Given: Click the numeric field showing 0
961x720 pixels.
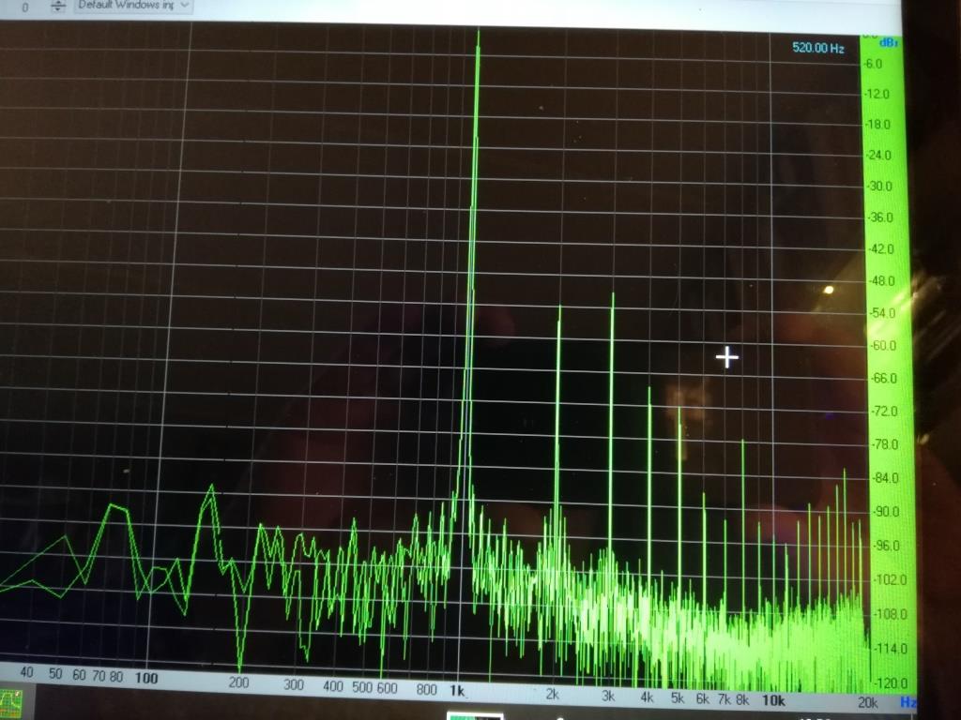Looking at the screenshot, I should [24, 7].
